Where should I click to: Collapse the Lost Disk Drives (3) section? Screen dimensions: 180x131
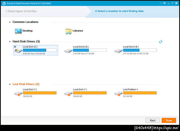(10, 84)
